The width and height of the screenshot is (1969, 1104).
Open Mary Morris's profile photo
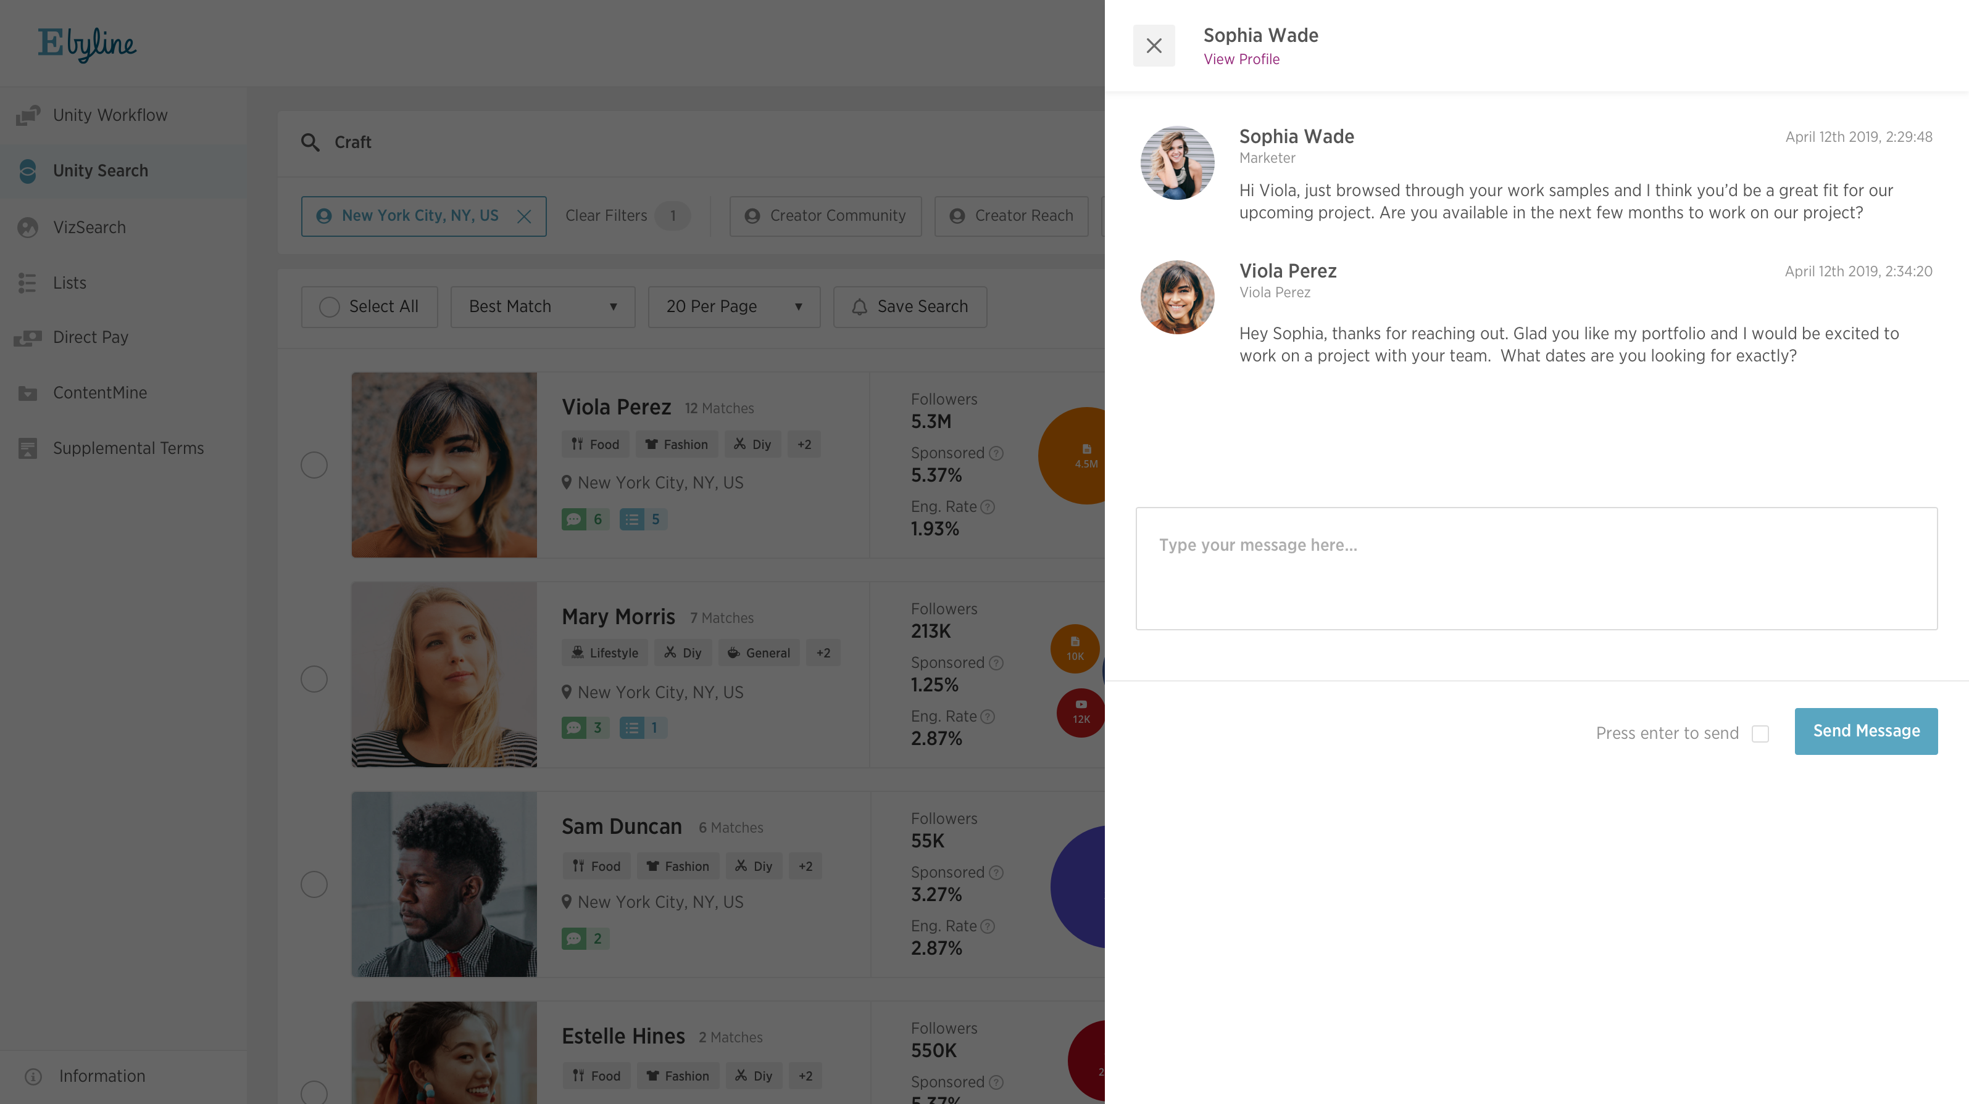coord(444,675)
